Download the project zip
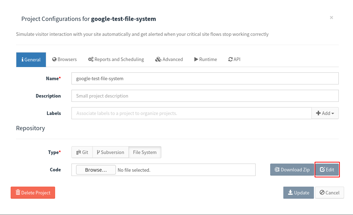Image resolution: width=353 pixels, height=215 pixels. coord(292,170)
